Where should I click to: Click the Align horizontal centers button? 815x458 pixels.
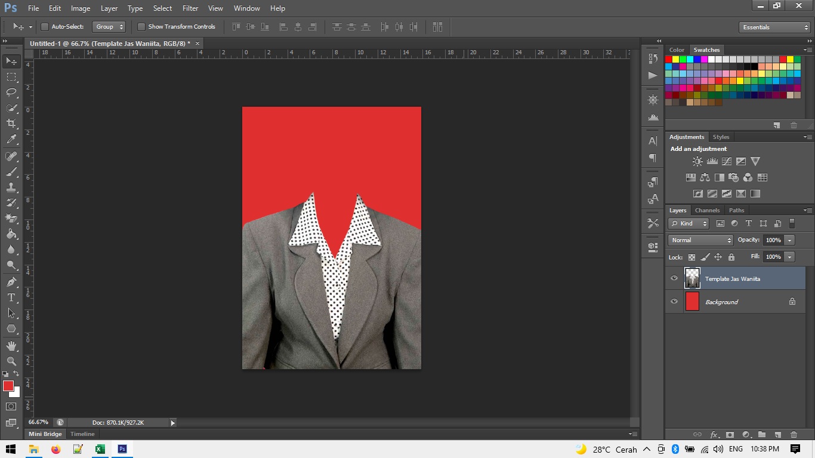297,26
